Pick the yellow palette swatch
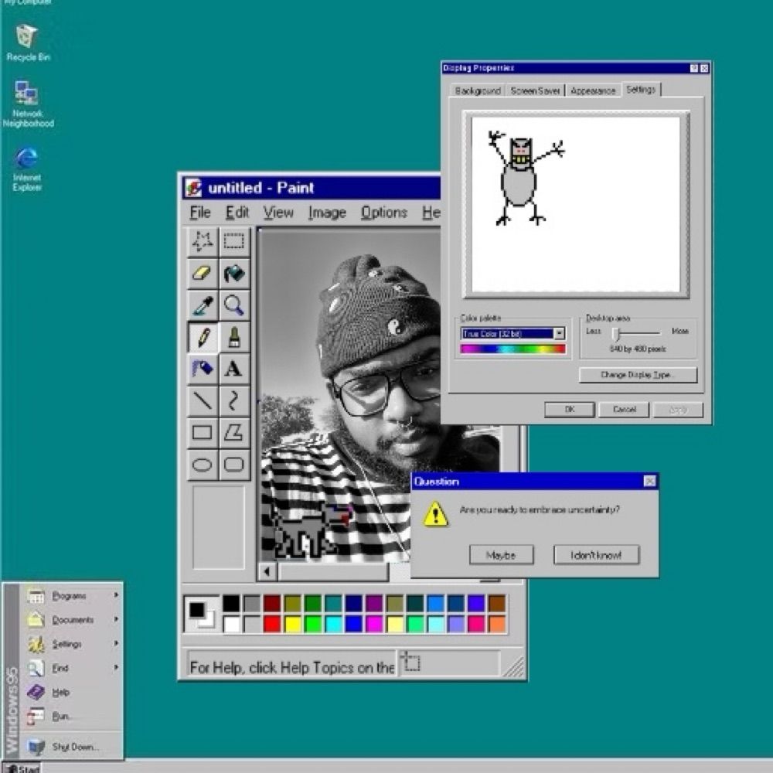This screenshot has height=773, width=773. 292,624
